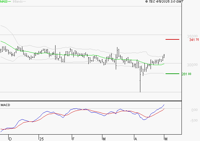Click the 35000 price axis label
Image resolution: width=200 pixels, height=141 pixels.
pyautogui.click(x=192, y=37)
